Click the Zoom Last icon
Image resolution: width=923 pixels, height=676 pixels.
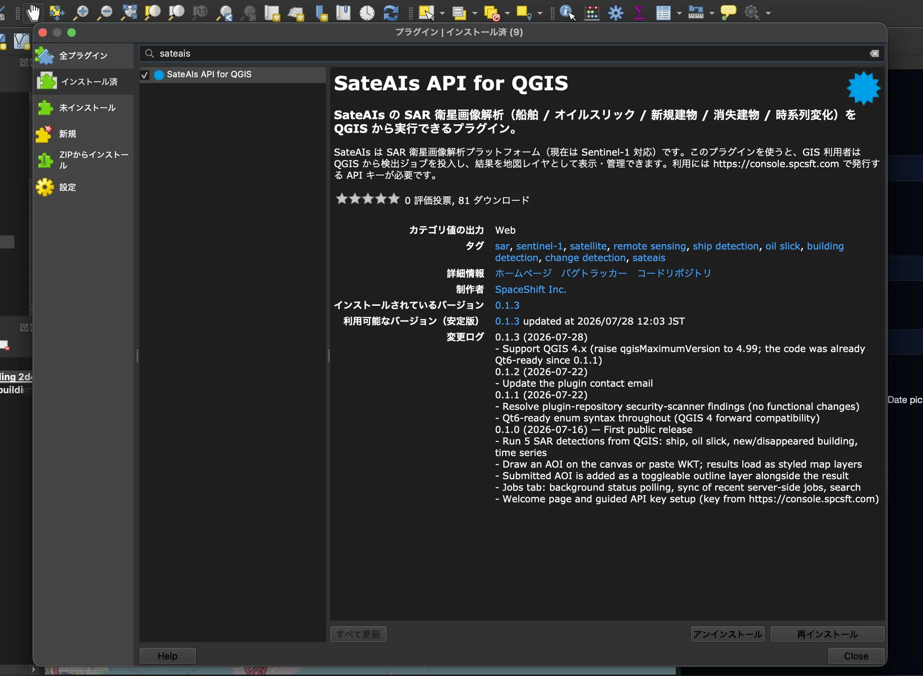[225, 12]
